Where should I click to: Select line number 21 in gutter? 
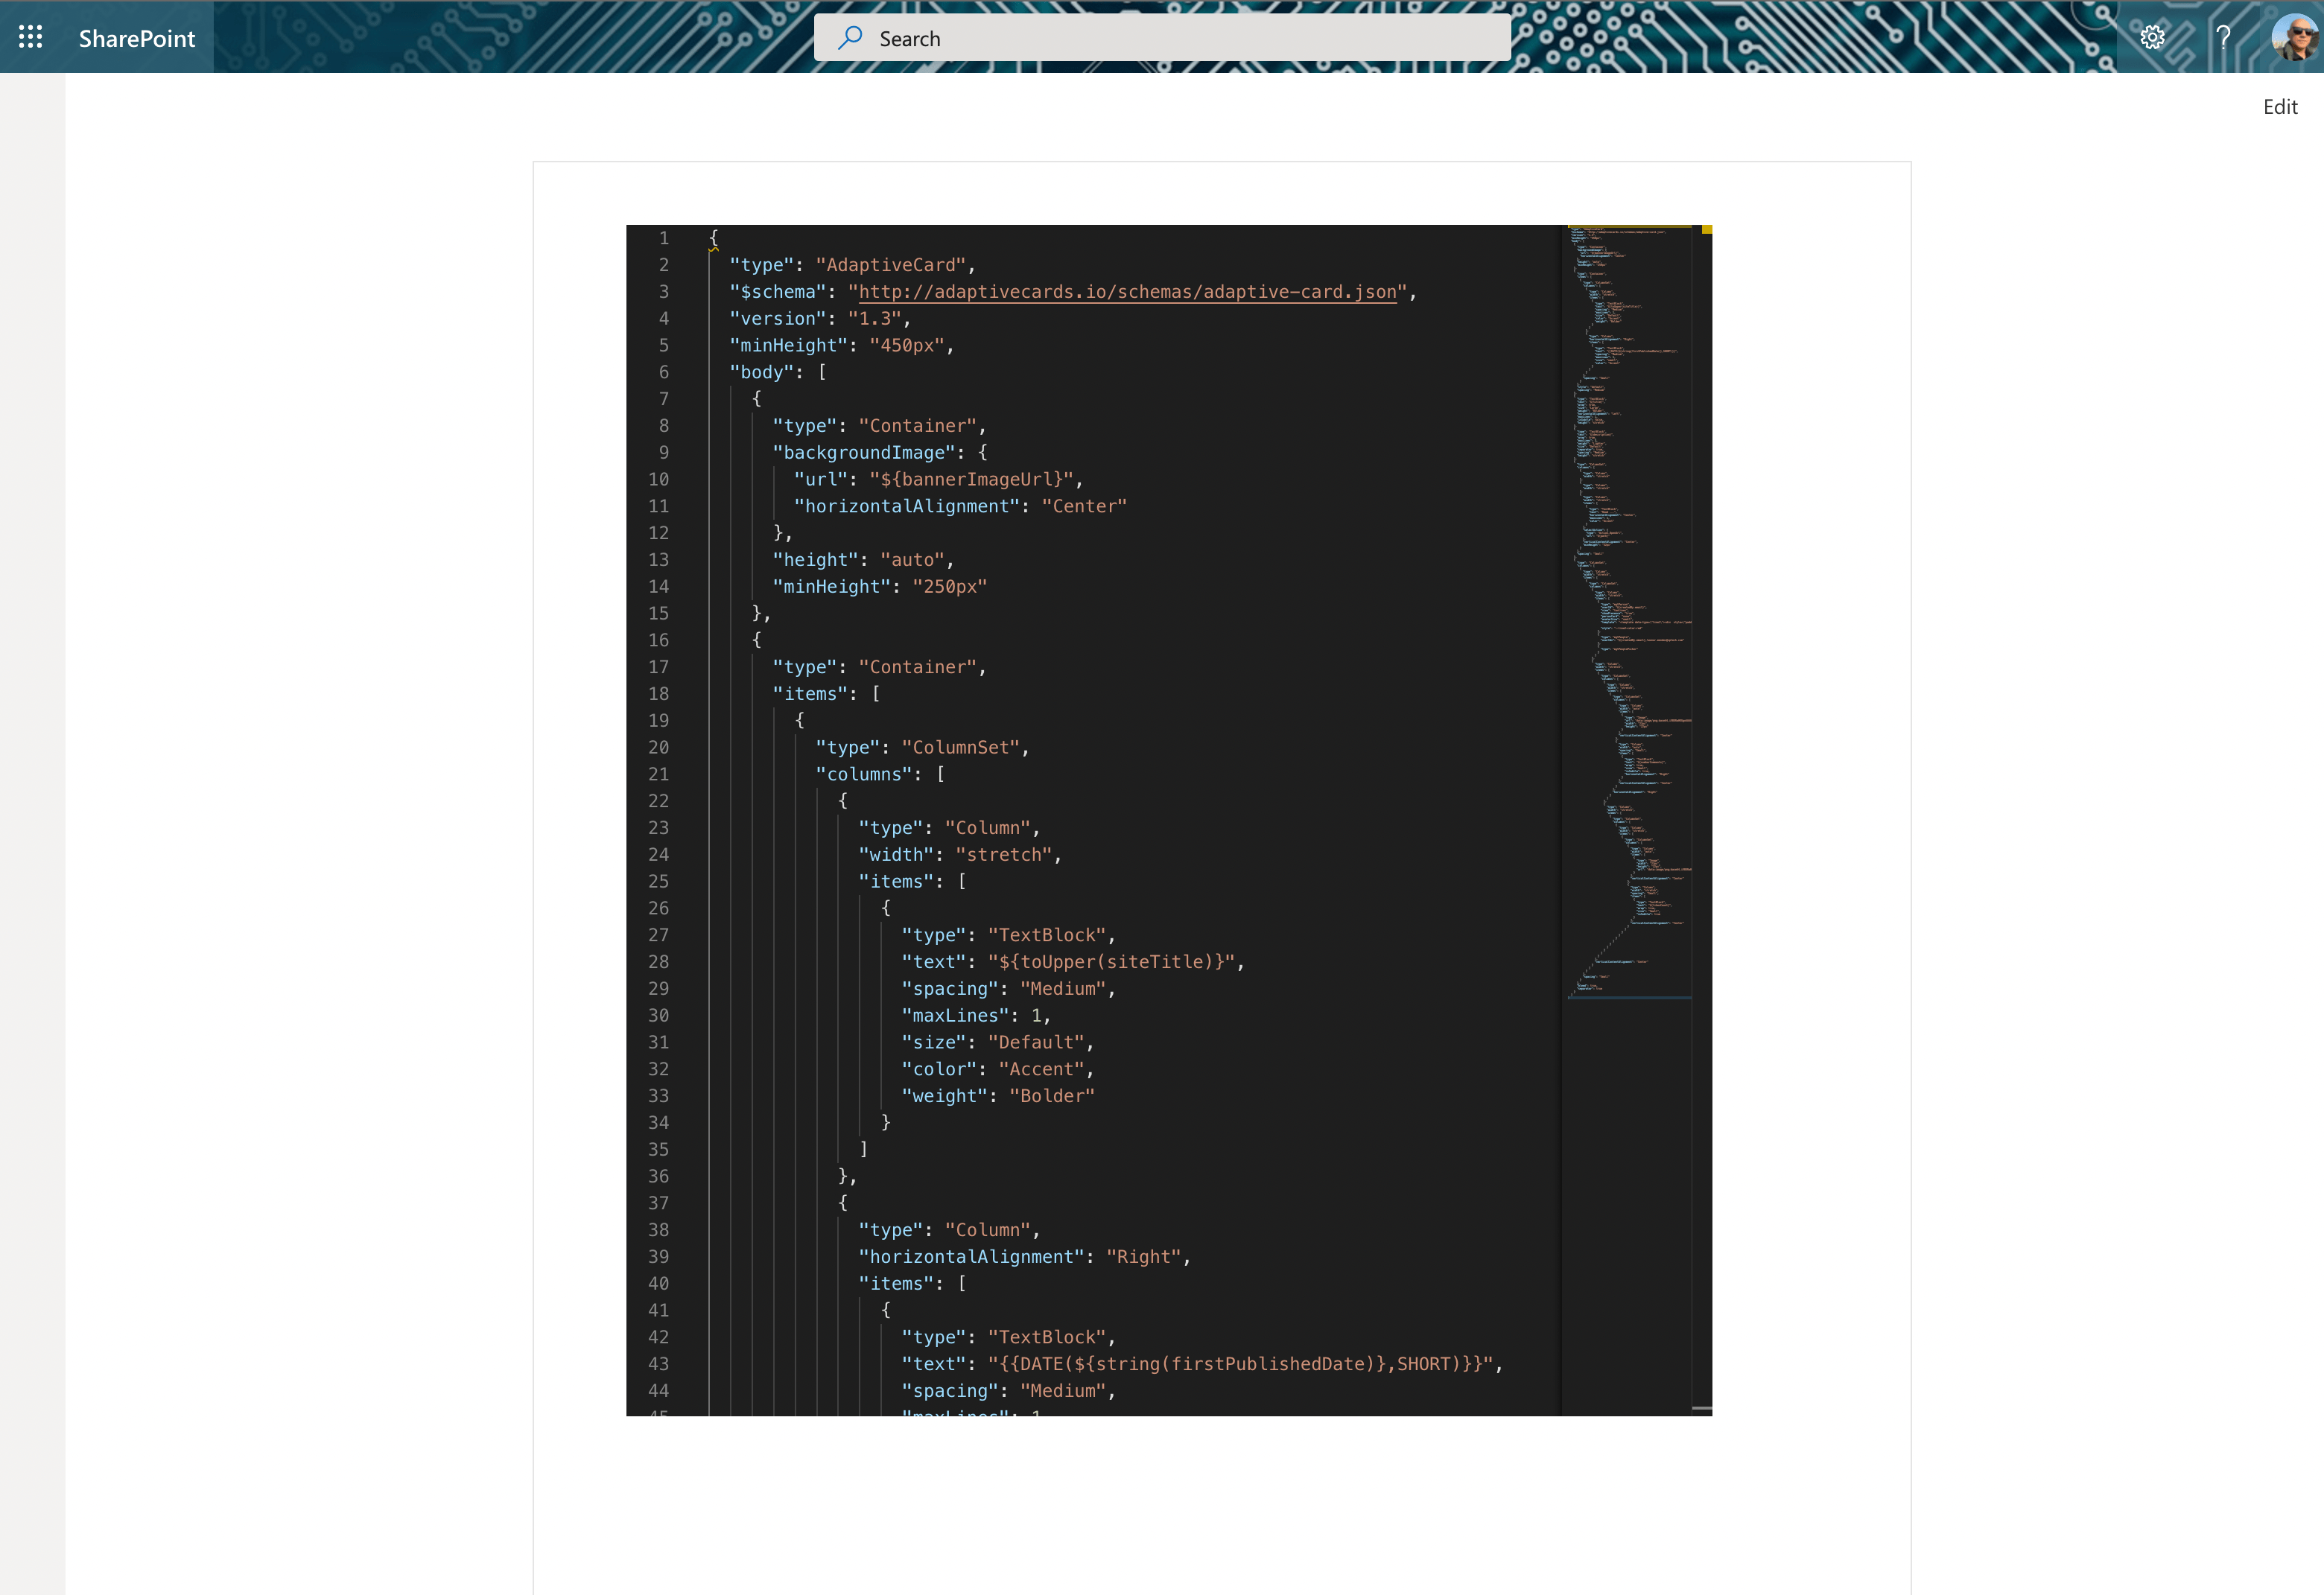pos(658,774)
